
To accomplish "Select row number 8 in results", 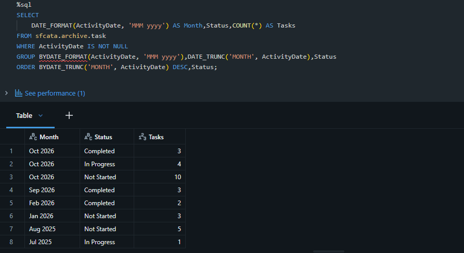I will [11, 242].
